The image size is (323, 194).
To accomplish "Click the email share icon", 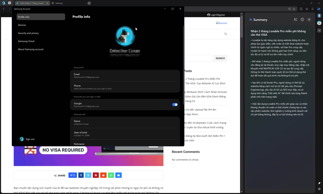I will (x=118, y=175).
